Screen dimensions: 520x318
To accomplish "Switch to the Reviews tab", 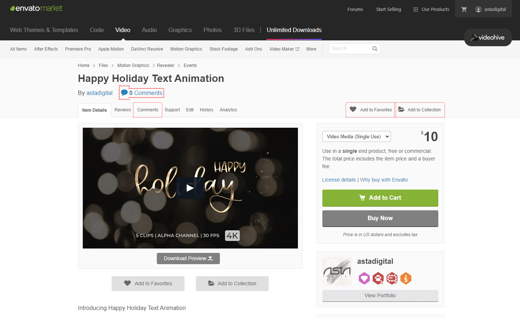I will point(123,110).
